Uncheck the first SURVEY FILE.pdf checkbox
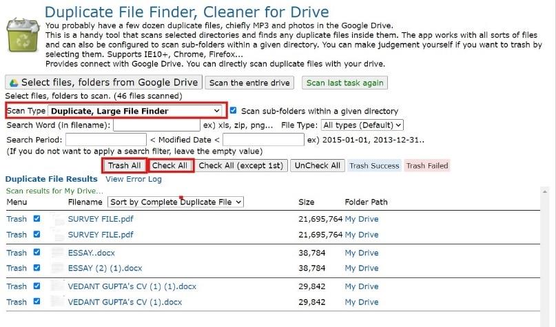The height and width of the screenshot is (327, 556). [x=37, y=219]
